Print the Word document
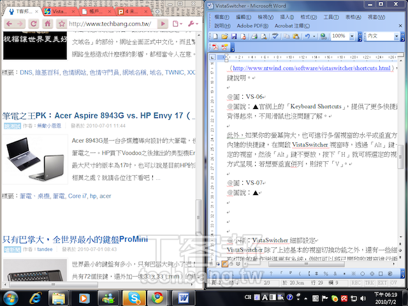This screenshot has height=306, width=408. pos(253,36)
